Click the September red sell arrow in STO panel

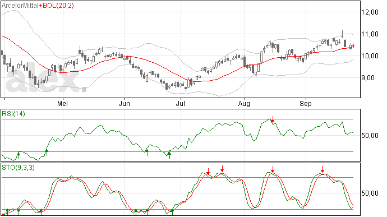pyautogui.click(x=322, y=169)
